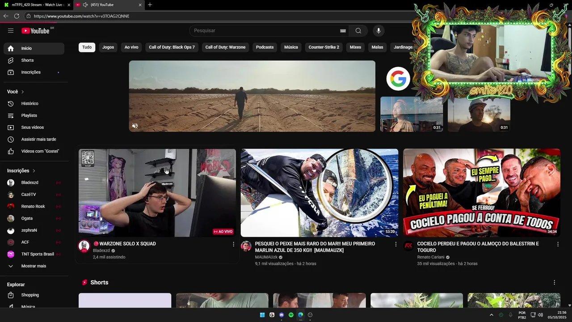572x322 pixels.
Task: Open the blue marlin fishing video thumbnail
Action: point(320,193)
